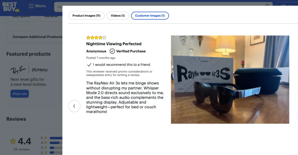
Task: Click Compare Additional Products button
Action: pos(34,37)
